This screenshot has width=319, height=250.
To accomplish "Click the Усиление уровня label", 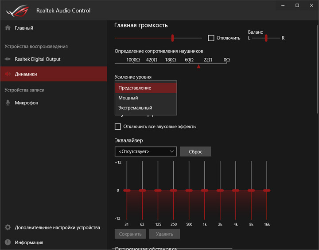I will (133, 77).
